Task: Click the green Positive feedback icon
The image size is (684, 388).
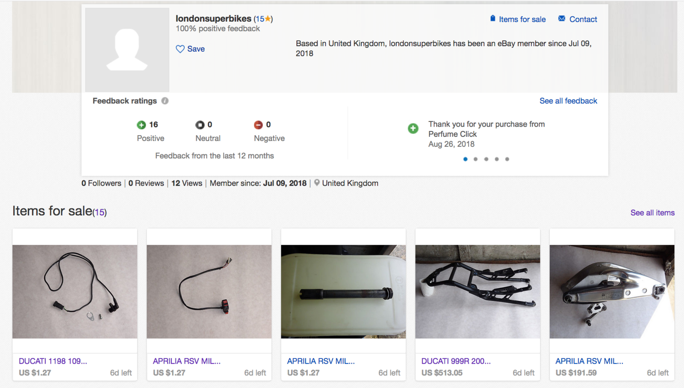Action: pyautogui.click(x=141, y=125)
